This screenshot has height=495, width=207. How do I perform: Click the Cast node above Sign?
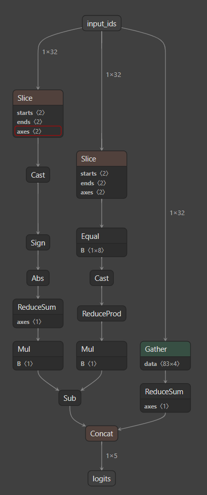pyautogui.click(x=38, y=175)
